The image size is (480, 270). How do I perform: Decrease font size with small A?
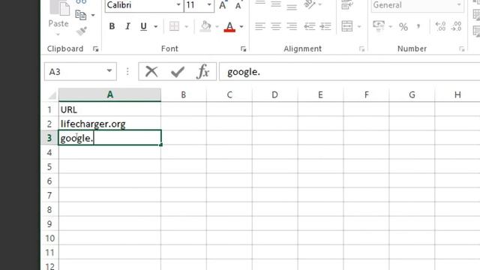[238, 5]
